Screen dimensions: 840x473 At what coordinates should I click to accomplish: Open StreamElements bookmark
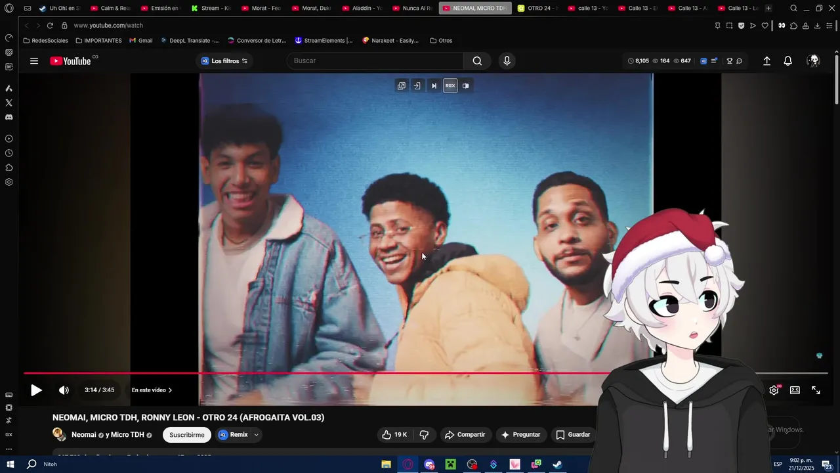click(x=324, y=41)
